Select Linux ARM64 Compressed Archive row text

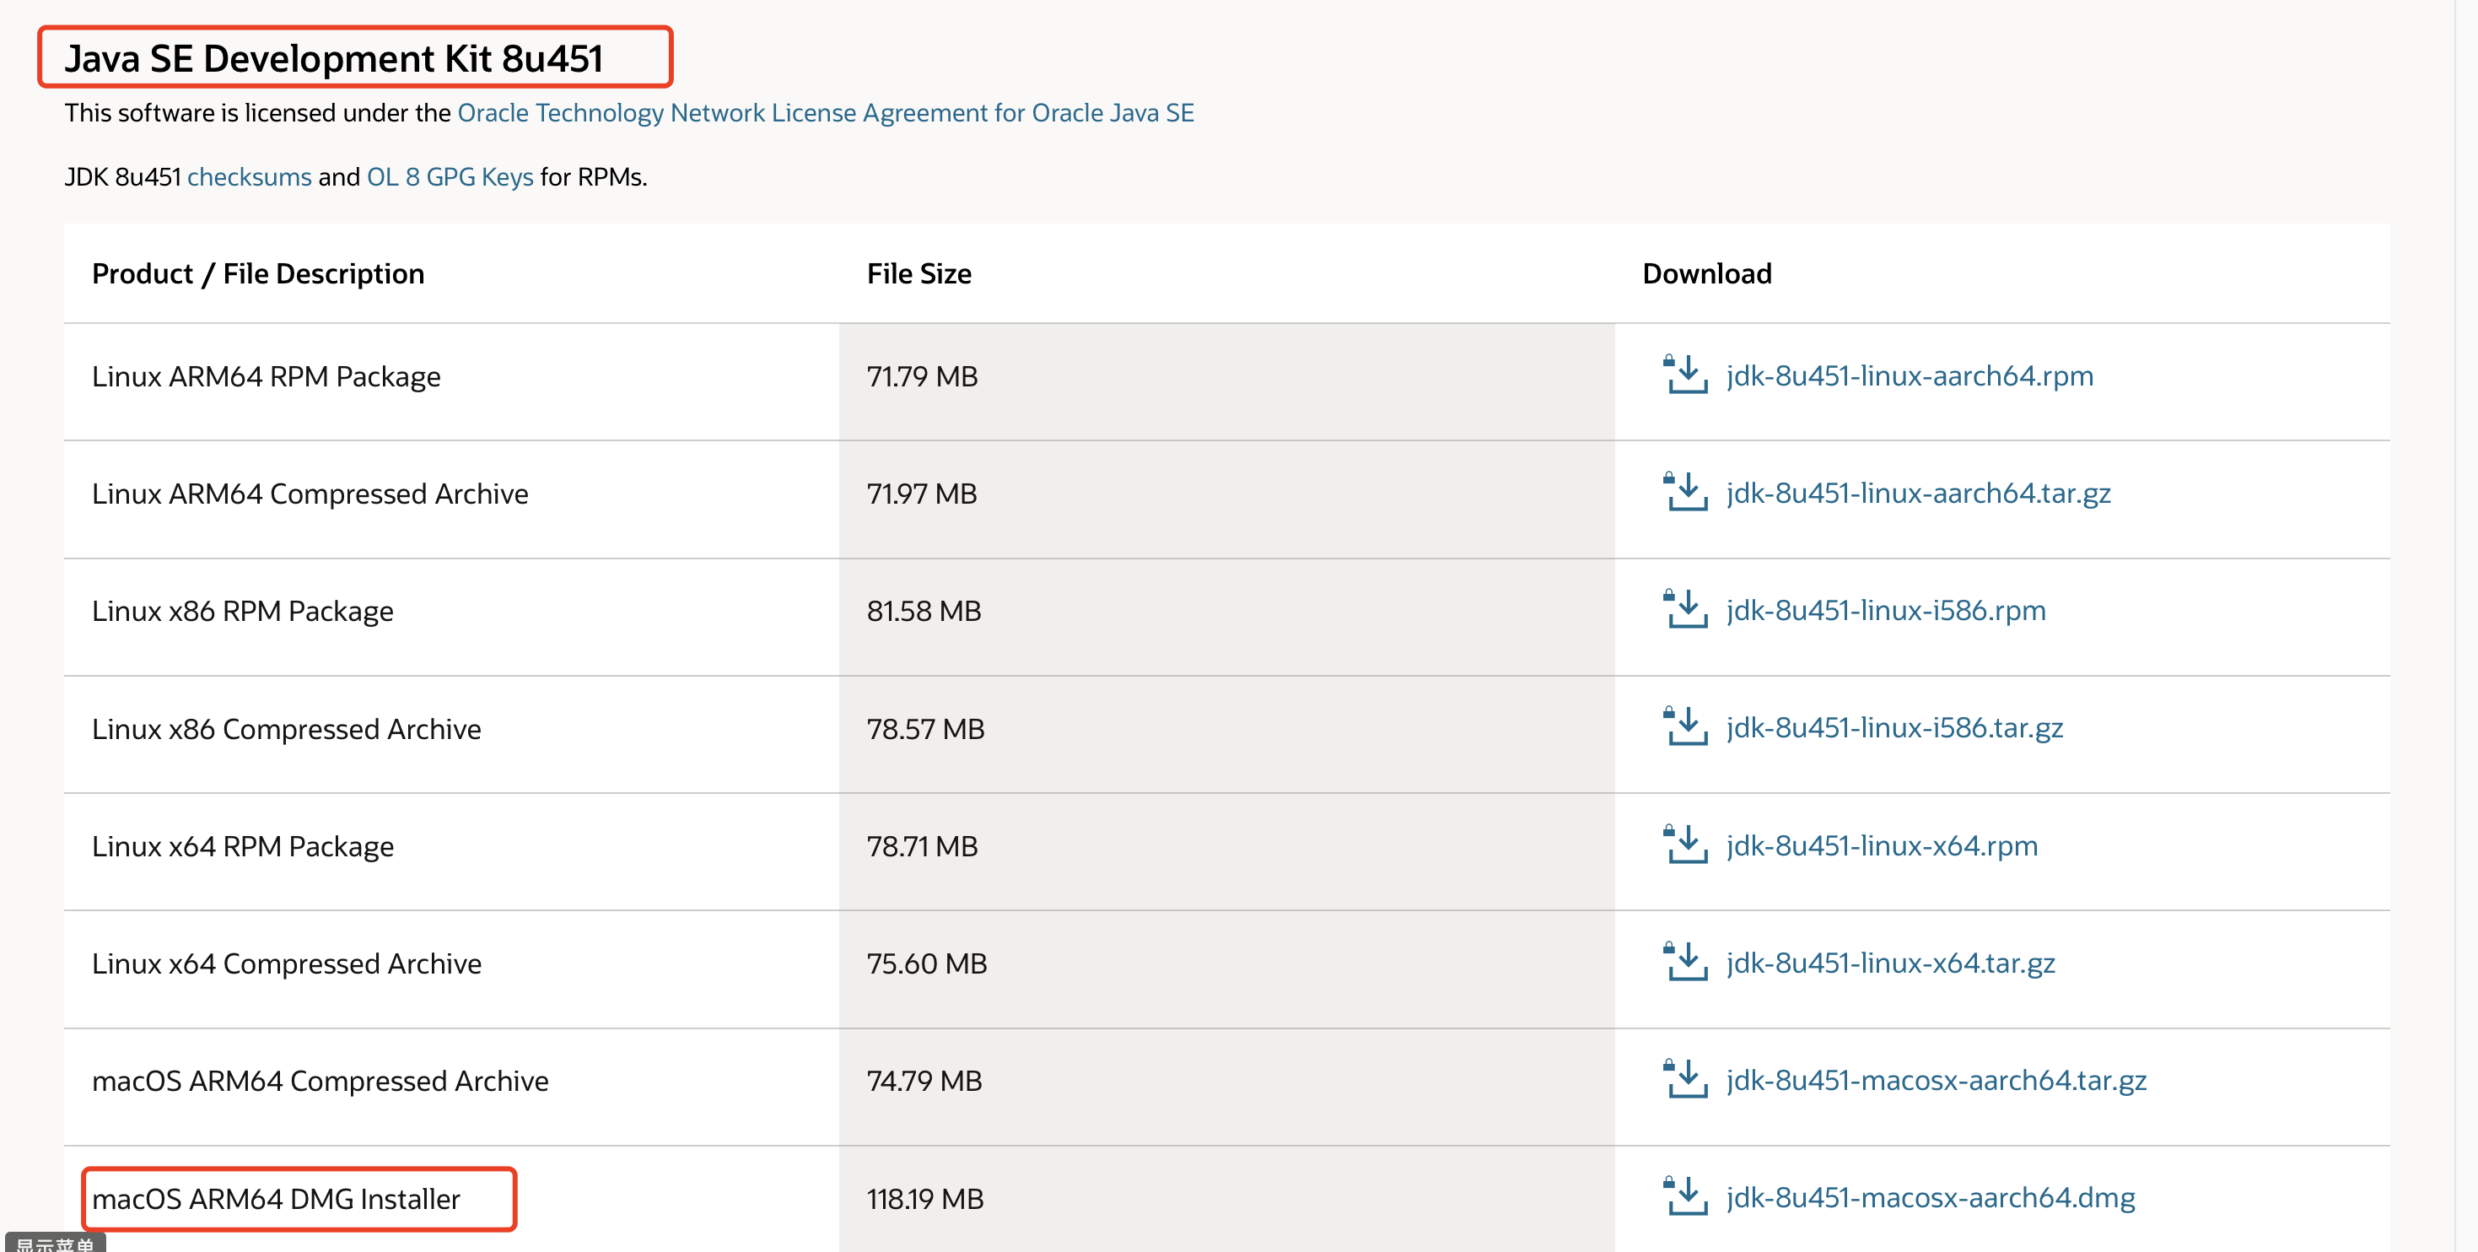point(310,494)
